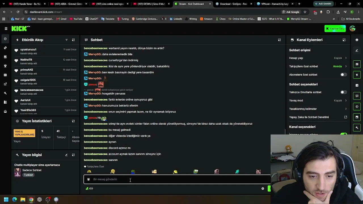Open a new browser tab
Viewport: 363px width, 204px height.
point(299,4)
